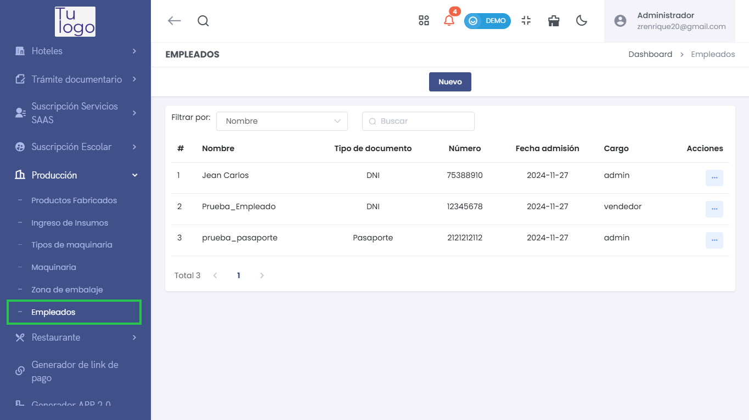This screenshot has width=749, height=420.
Task: Click the back arrow icon in header
Action: click(x=174, y=21)
